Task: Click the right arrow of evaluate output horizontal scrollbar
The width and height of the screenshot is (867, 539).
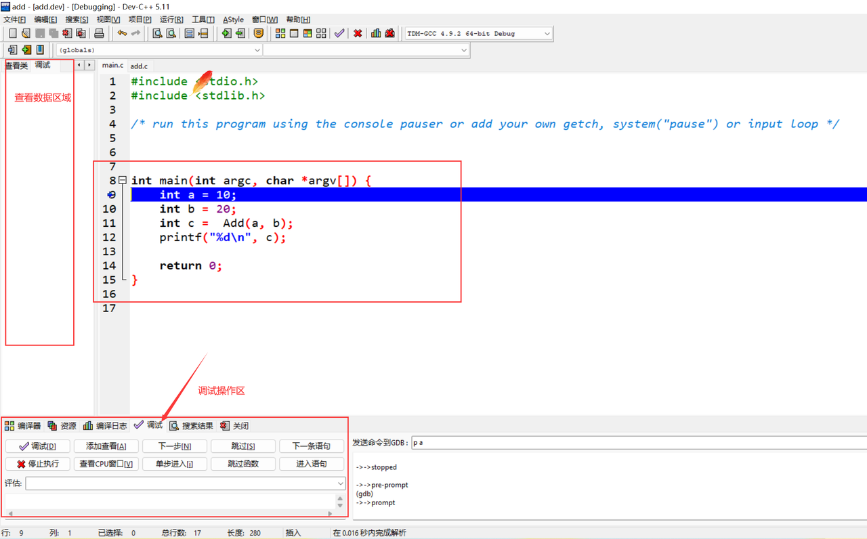Action: pyautogui.click(x=330, y=514)
